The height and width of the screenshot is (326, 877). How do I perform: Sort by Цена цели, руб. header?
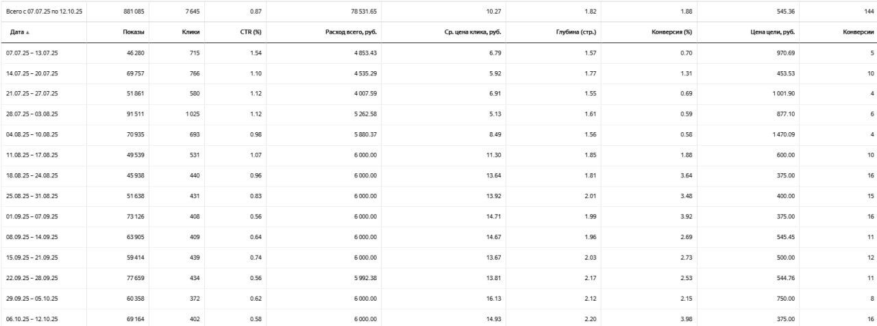pyautogui.click(x=772, y=32)
